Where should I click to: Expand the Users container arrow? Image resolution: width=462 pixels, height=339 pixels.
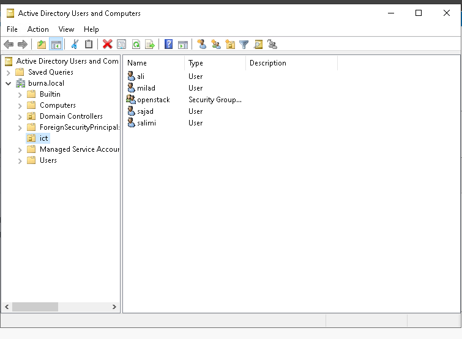pos(20,160)
